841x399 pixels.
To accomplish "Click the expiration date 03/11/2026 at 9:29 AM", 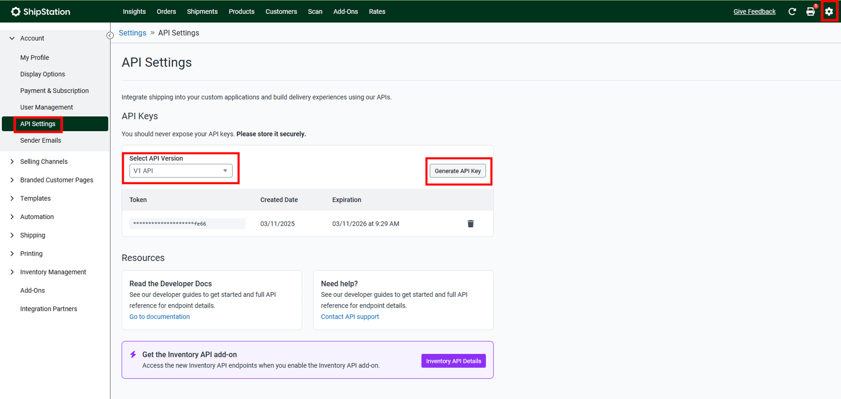I will 366,223.
